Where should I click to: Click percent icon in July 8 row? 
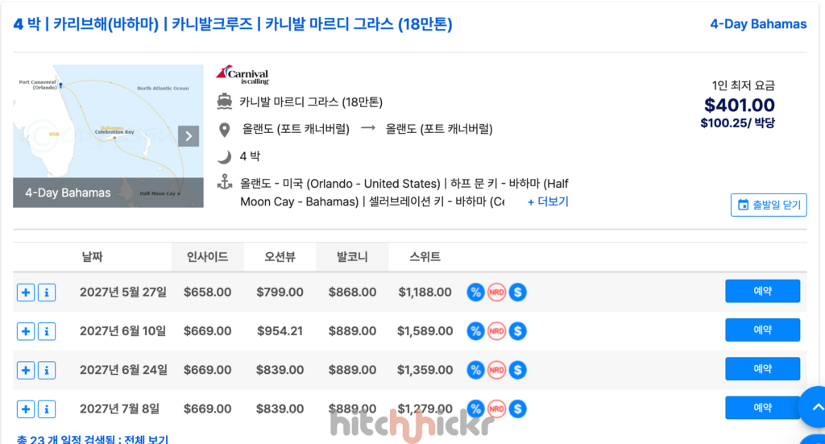475,409
